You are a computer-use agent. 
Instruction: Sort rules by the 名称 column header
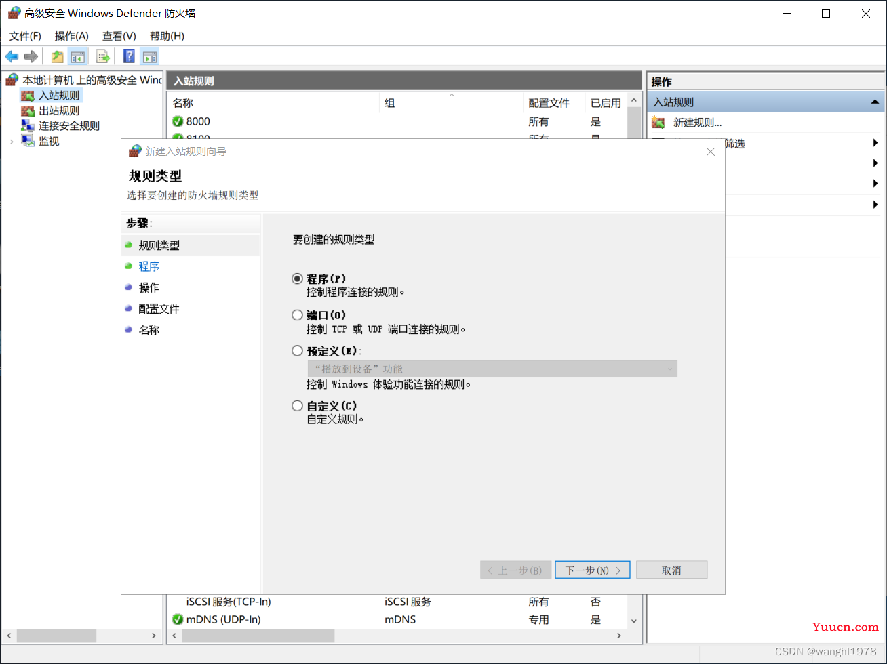pyautogui.click(x=273, y=103)
